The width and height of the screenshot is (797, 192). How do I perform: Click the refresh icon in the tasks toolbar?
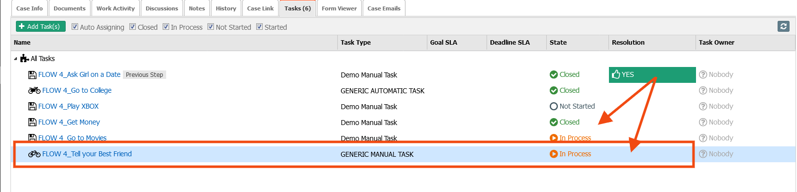[784, 26]
